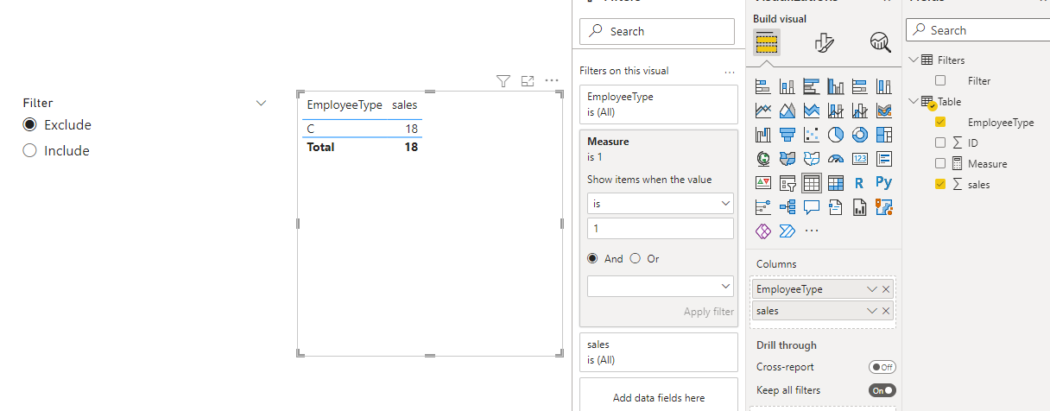Select the Decomposition tree visual
Viewport: 1050px width, 411px height.
click(787, 207)
